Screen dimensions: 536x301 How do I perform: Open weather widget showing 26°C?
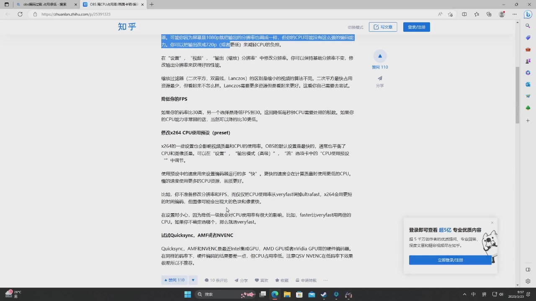click(13, 294)
